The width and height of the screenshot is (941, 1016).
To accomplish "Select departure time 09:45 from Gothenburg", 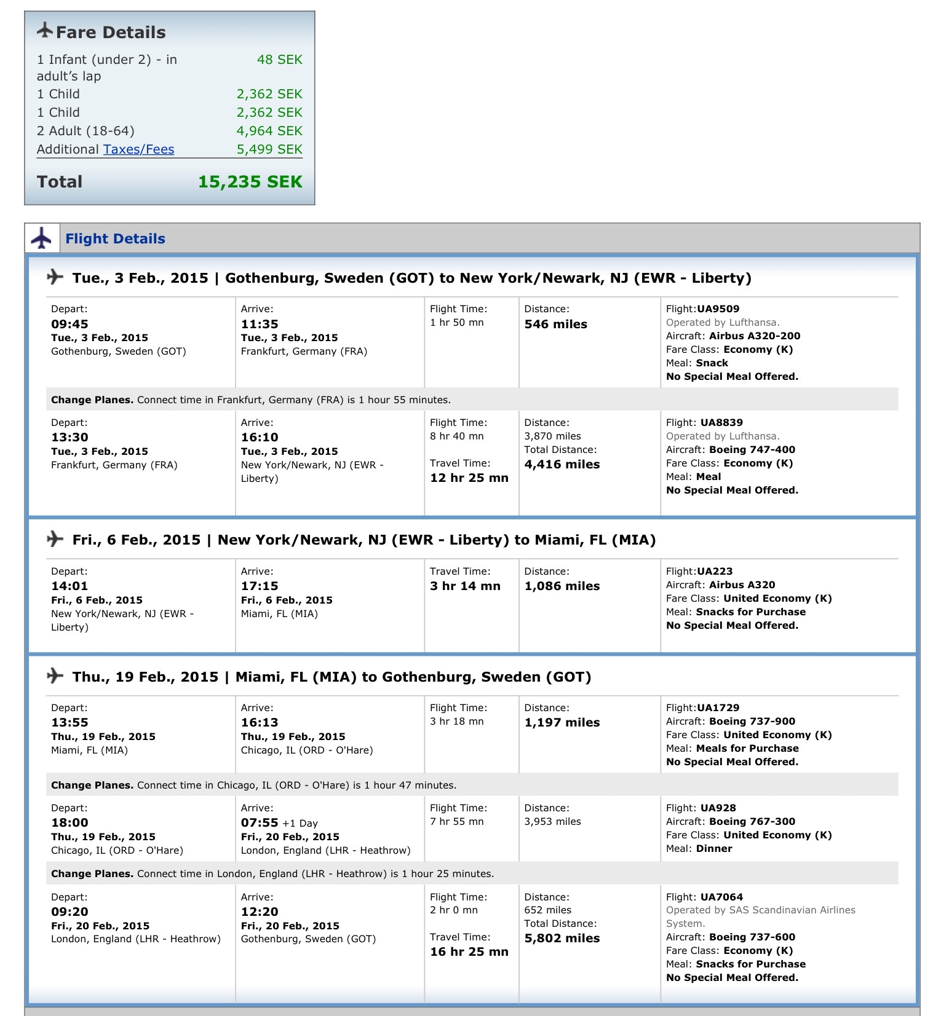I will (x=69, y=324).
